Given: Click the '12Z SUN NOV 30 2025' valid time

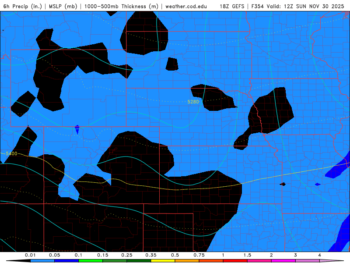Looking at the screenshot, I should pyautogui.click(x=314, y=6).
